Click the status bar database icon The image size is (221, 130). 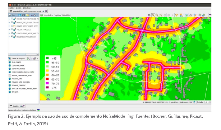[x=38, y=110]
